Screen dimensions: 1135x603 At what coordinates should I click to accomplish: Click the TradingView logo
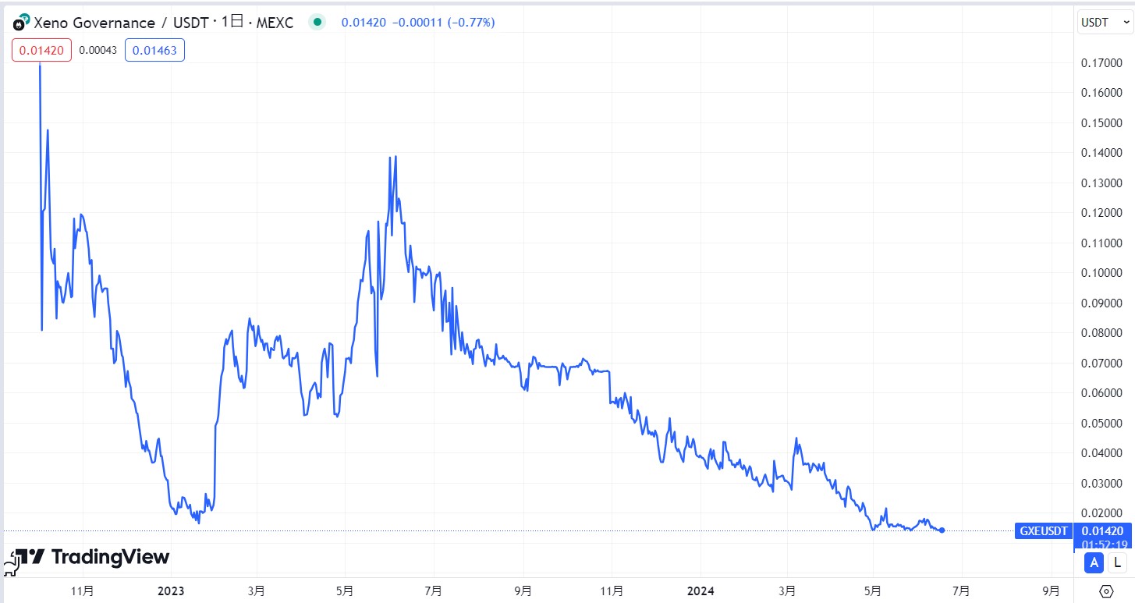click(x=87, y=557)
